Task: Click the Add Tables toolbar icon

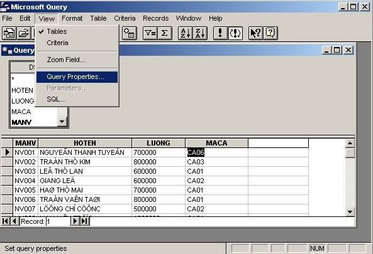Action: coord(130,33)
